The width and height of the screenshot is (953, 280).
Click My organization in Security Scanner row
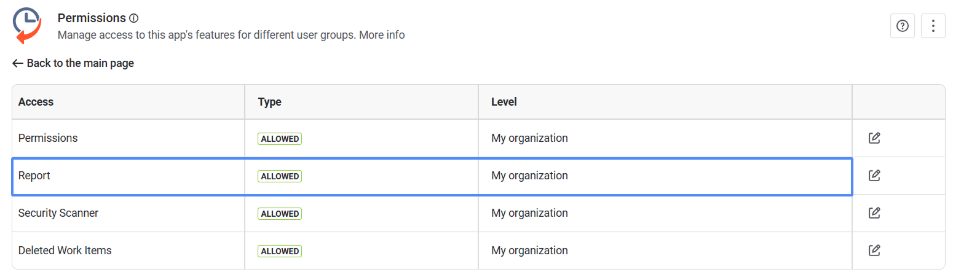pos(529,213)
